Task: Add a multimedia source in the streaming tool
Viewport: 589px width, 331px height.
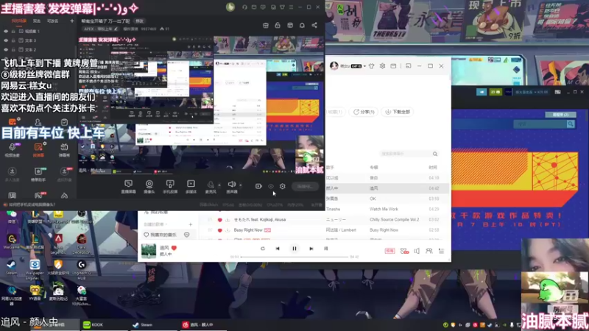Action: (191, 186)
